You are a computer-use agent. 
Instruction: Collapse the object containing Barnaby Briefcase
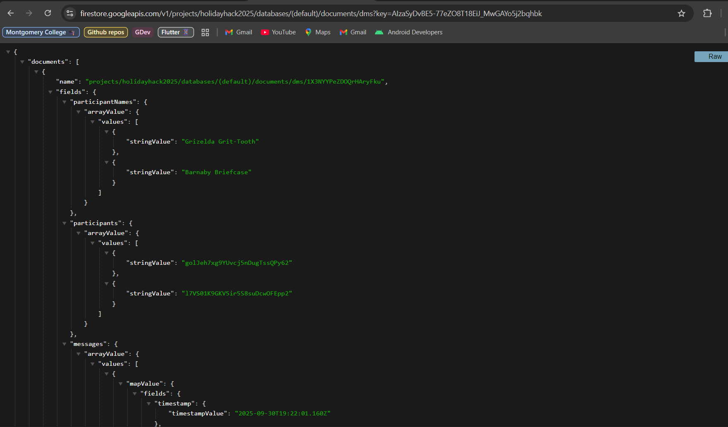click(x=106, y=162)
